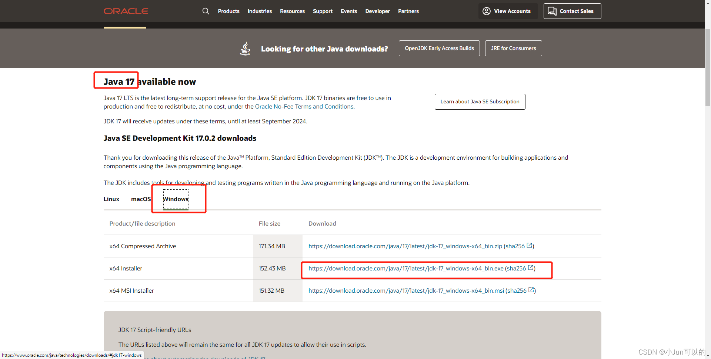Click the Contact Sales chat icon

click(x=552, y=11)
